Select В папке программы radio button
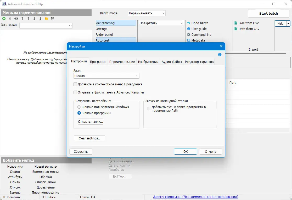Screen dimensions: 292x200 point(79,113)
